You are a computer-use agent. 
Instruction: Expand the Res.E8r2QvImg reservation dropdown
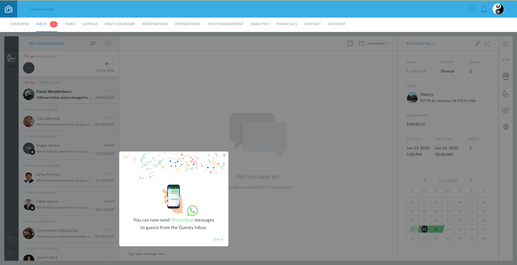coord(420,43)
